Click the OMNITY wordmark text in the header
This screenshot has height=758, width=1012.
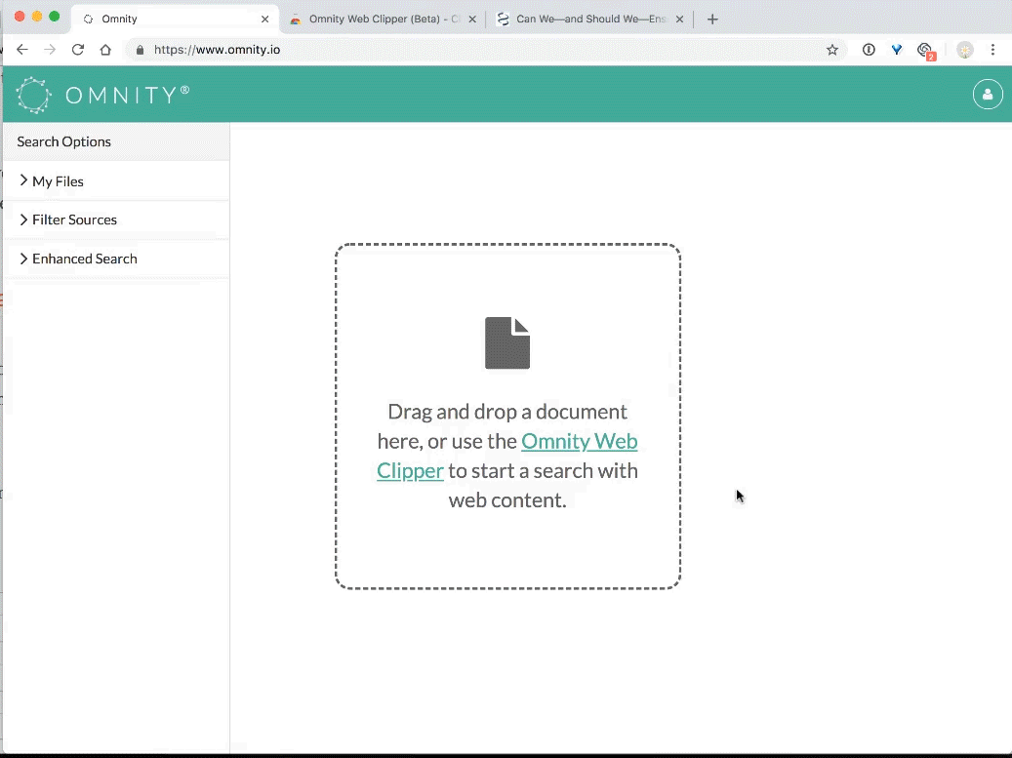(x=127, y=96)
